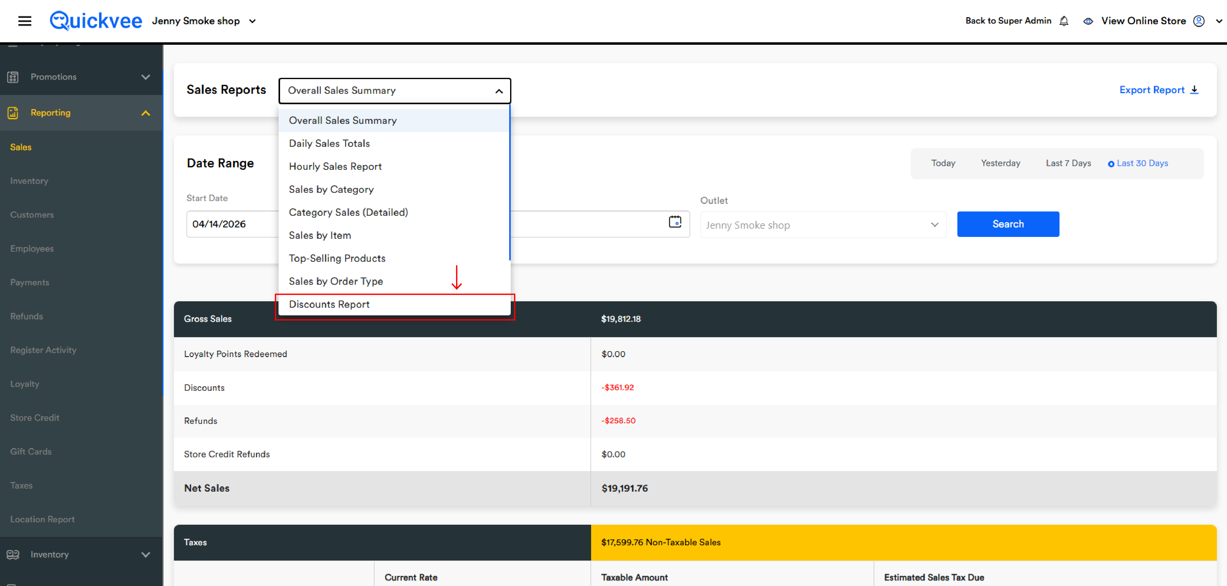Screen dimensions: 1227x586
Task: Click the Gross Sales value $19,812.18
Action: coord(621,319)
